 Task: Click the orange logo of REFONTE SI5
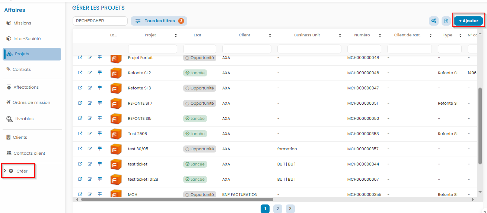[x=116, y=119]
